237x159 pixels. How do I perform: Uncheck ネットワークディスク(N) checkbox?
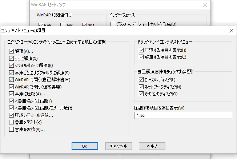[141, 87]
